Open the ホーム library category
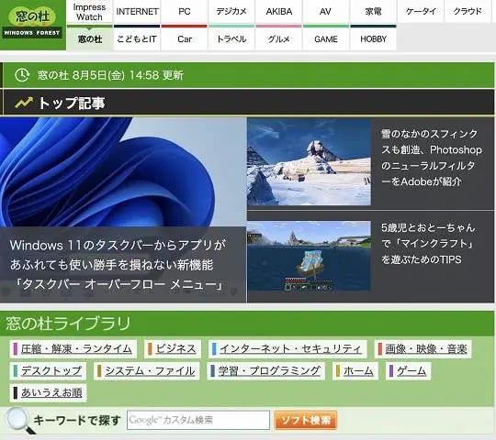Screen dimensions: 496x440 (355, 371)
